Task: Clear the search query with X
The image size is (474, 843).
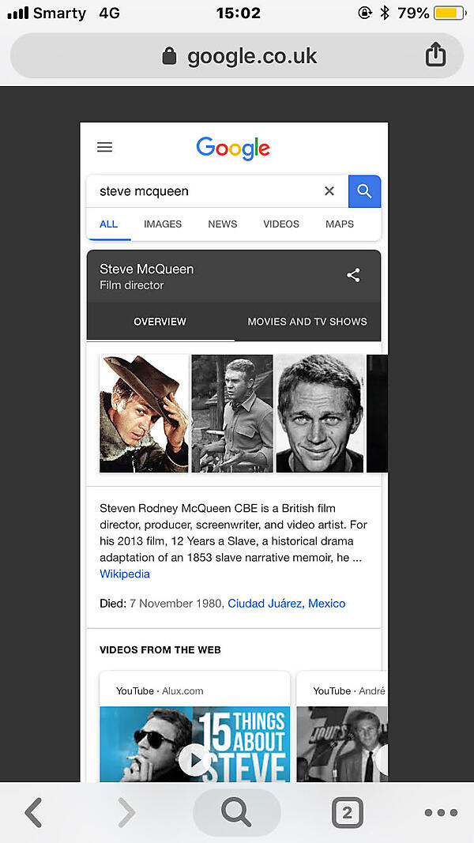Action: pos(329,191)
